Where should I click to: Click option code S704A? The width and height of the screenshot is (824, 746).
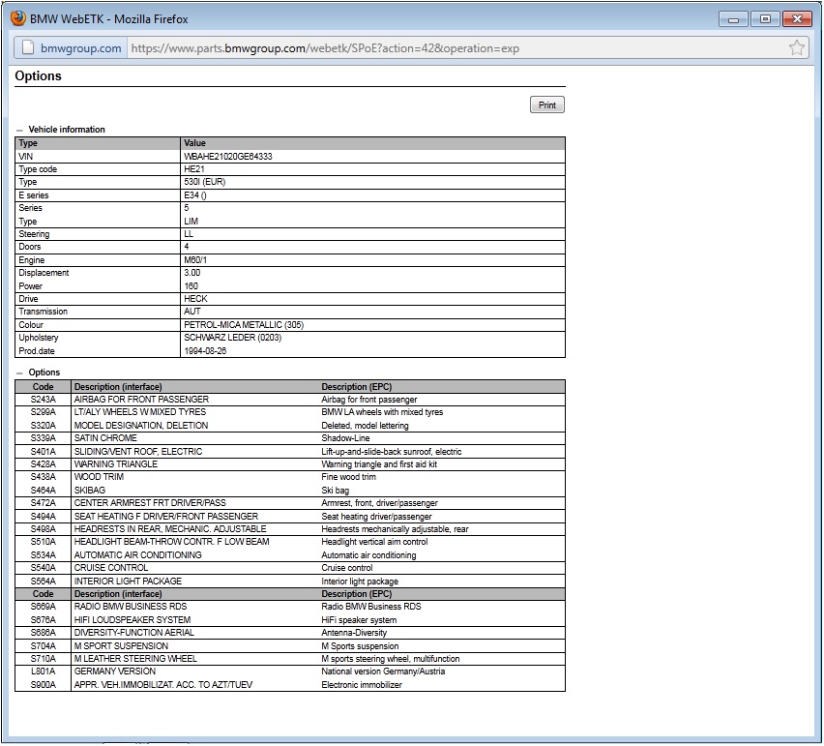point(44,646)
